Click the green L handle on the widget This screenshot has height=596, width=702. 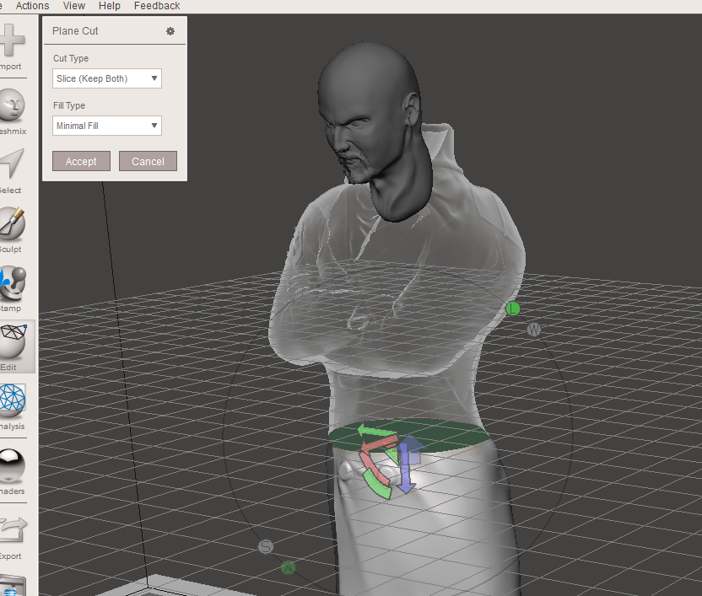[x=513, y=309]
